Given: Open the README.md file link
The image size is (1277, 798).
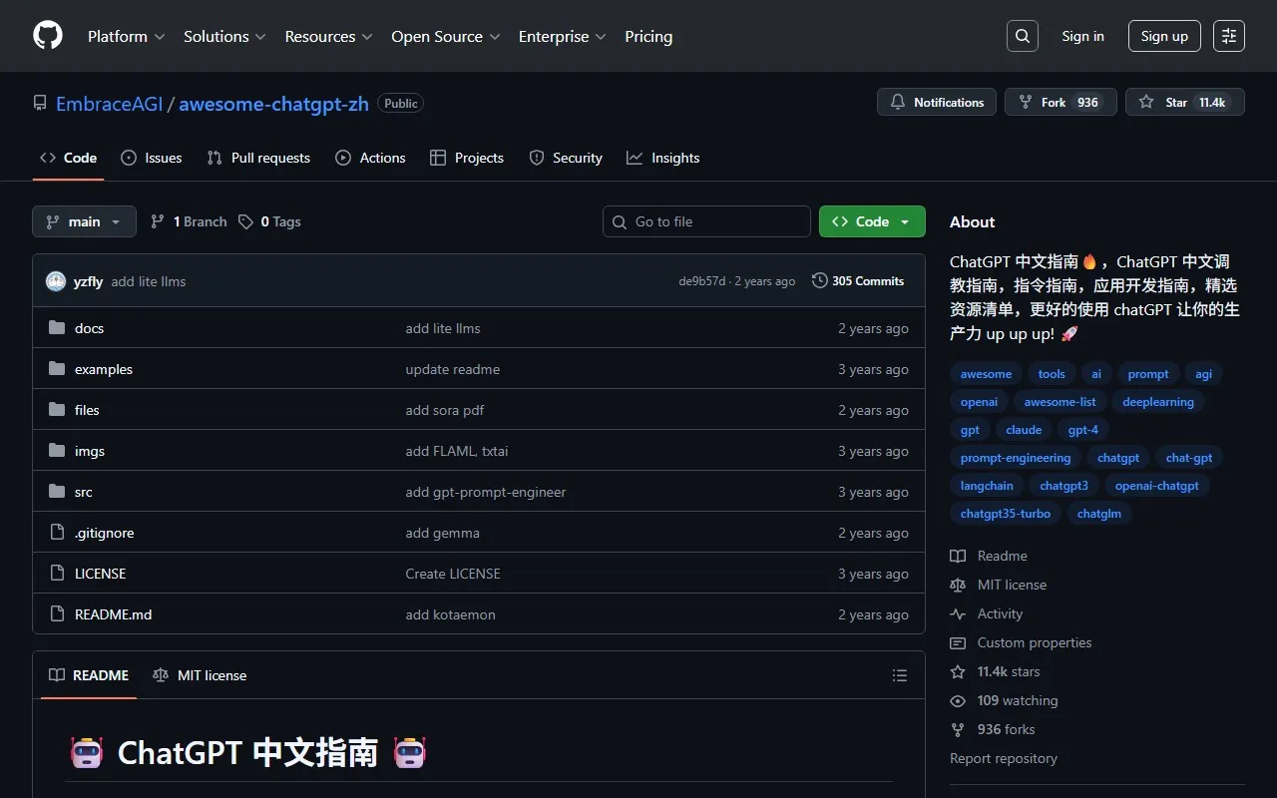Looking at the screenshot, I should pos(113,614).
